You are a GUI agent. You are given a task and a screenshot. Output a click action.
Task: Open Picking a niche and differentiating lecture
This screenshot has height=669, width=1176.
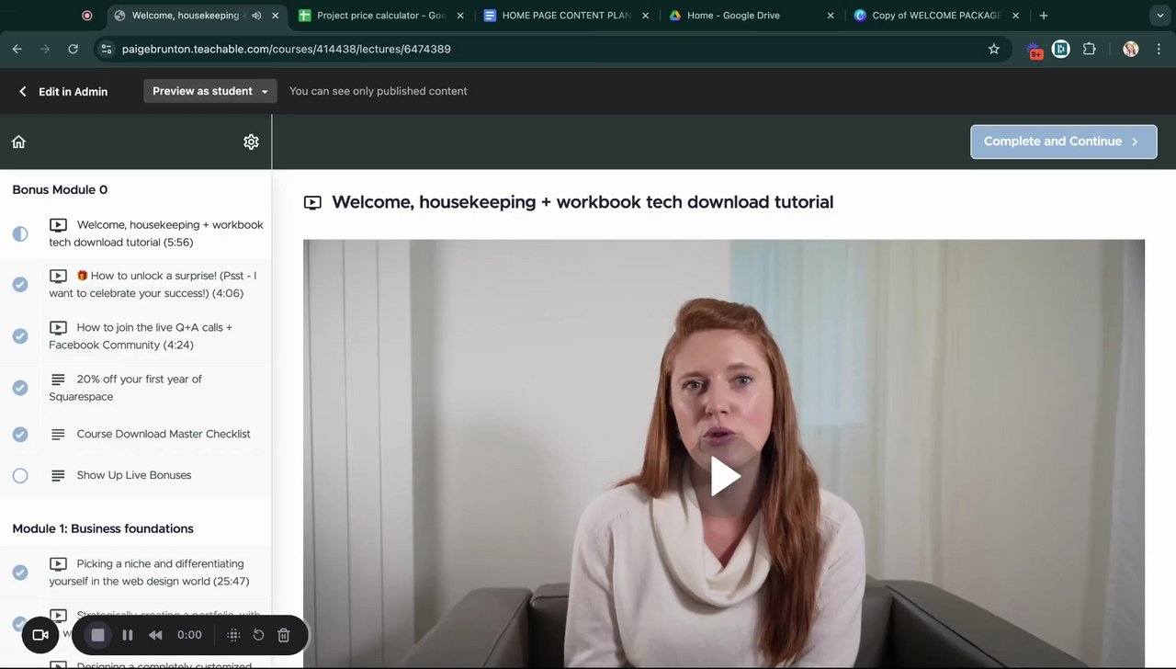[149, 573]
